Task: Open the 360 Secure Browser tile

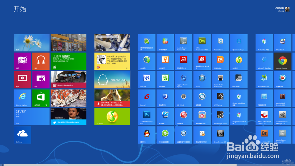Action: [165, 135]
